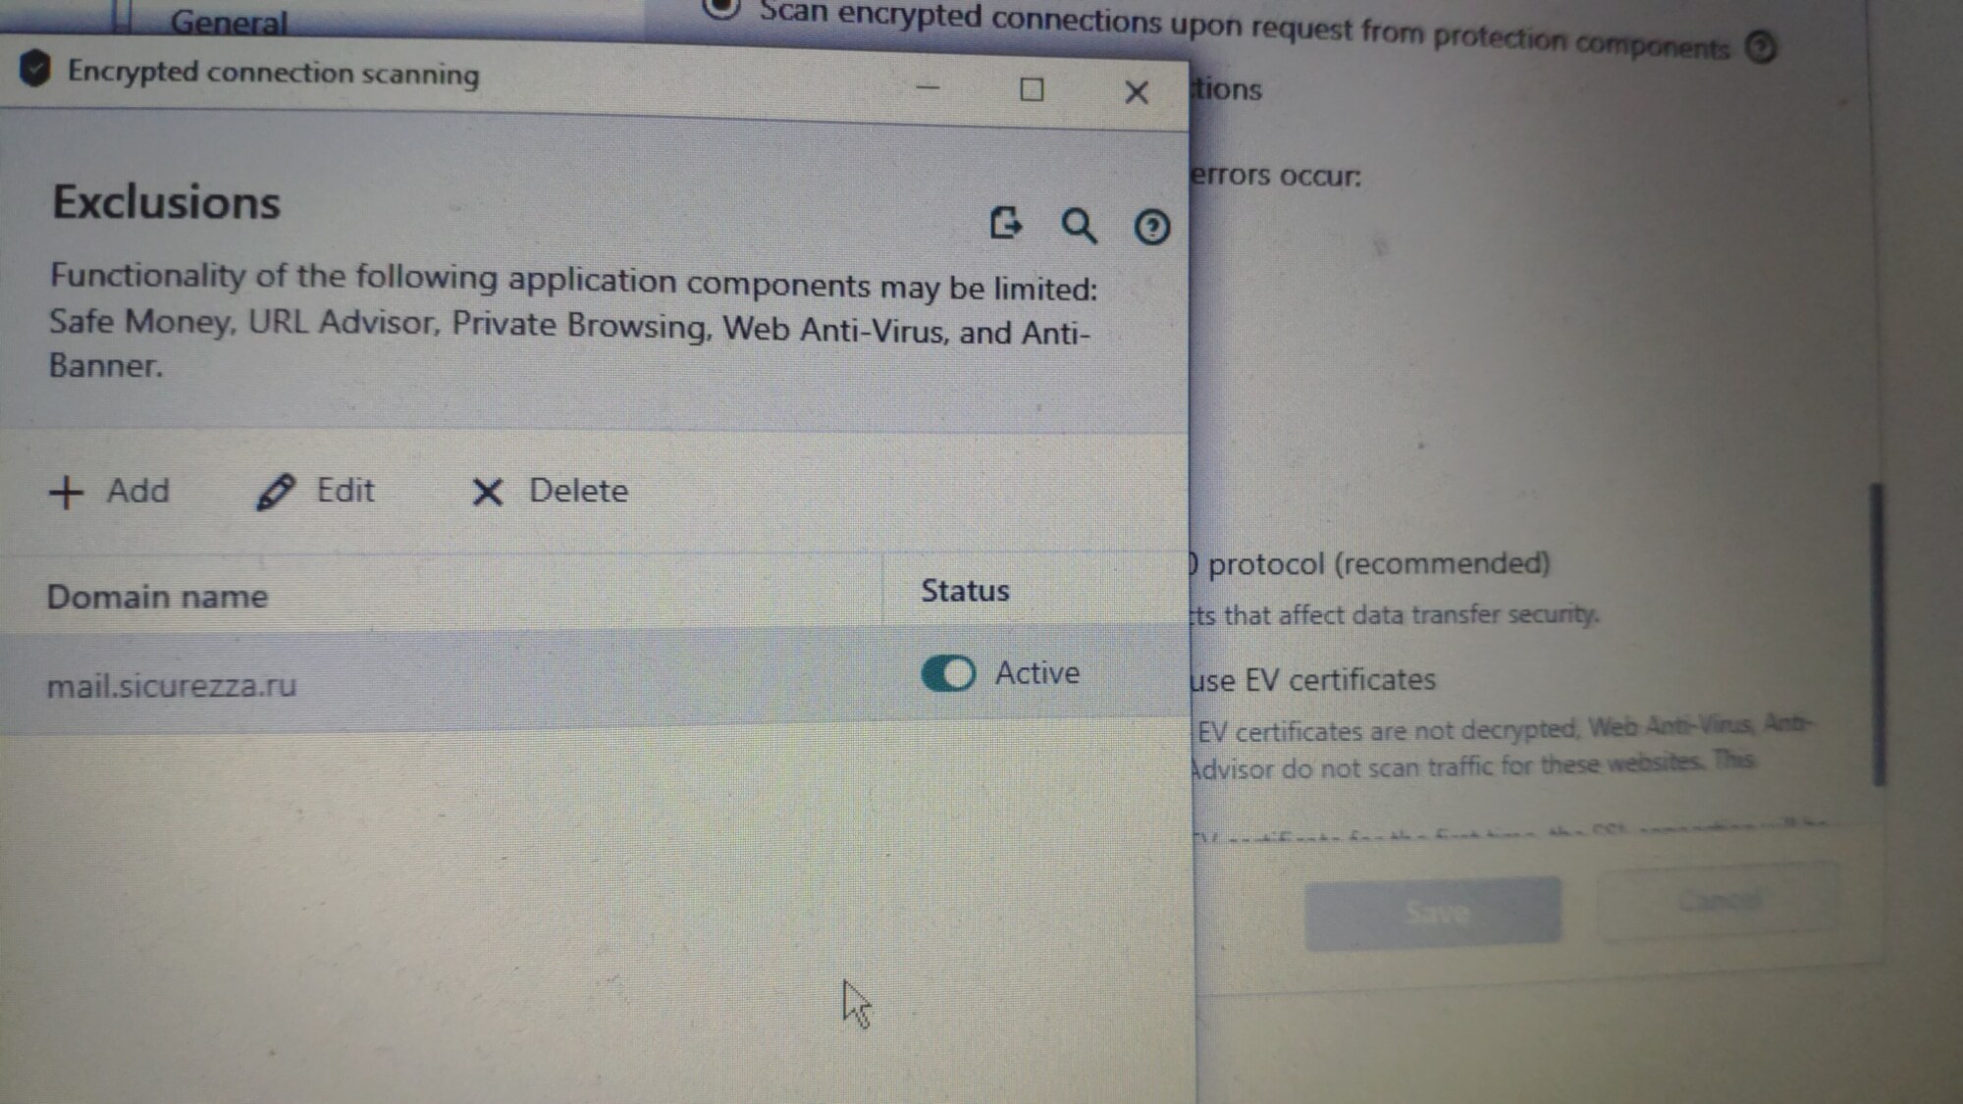Open search via magnifier icon
This screenshot has width=1963, height=1104.
1078,226
